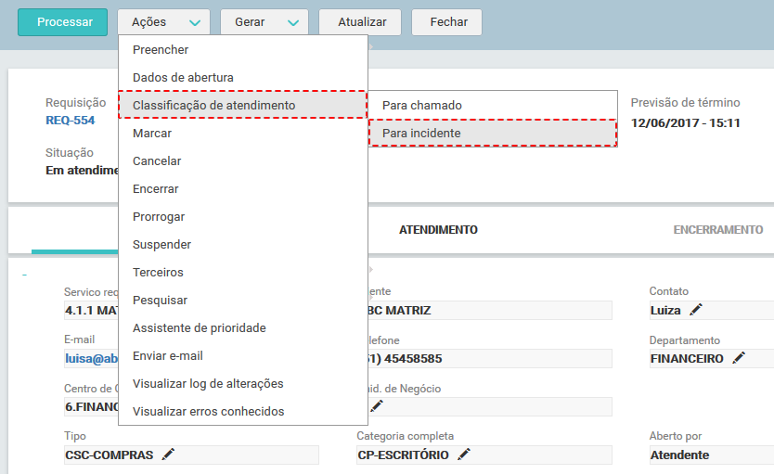Select Para chamado submenu option

coord(493,105)
